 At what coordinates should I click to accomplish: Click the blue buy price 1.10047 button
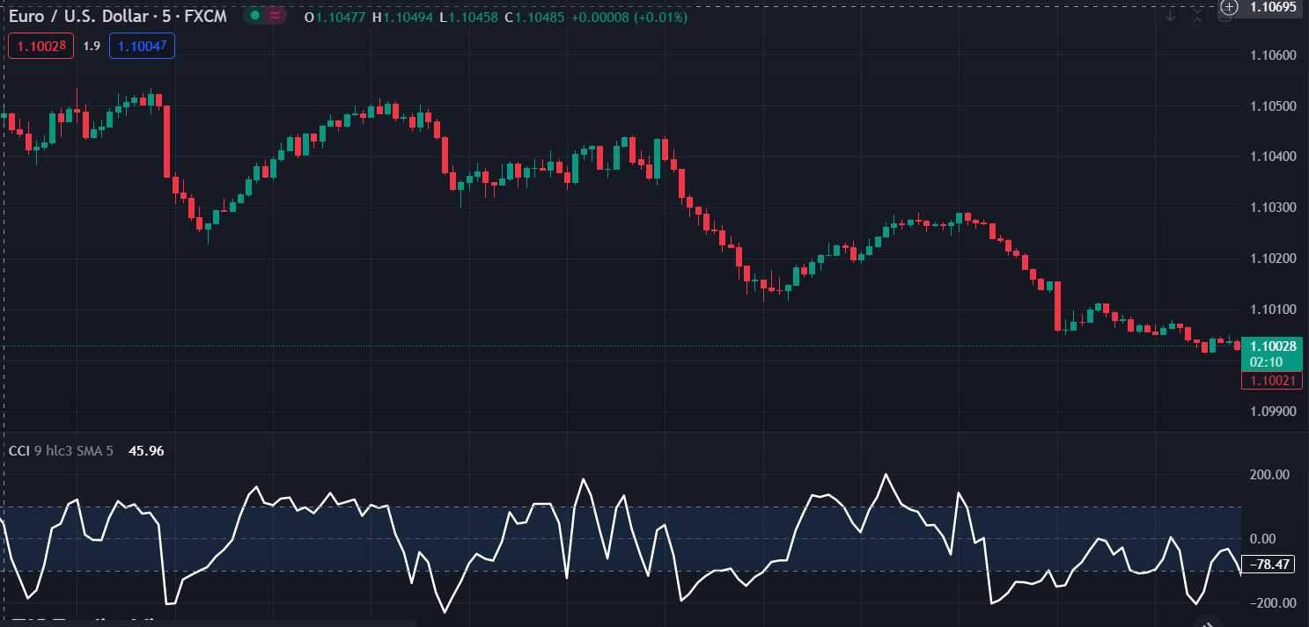click(142, 46)
